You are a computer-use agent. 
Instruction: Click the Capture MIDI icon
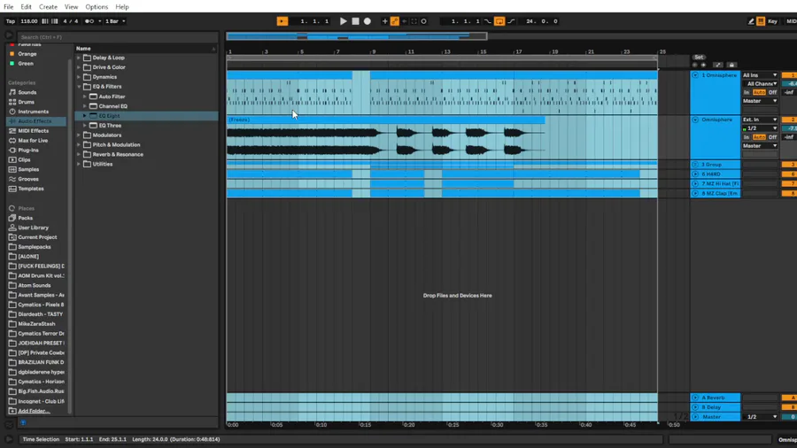(x=414, y=21)
